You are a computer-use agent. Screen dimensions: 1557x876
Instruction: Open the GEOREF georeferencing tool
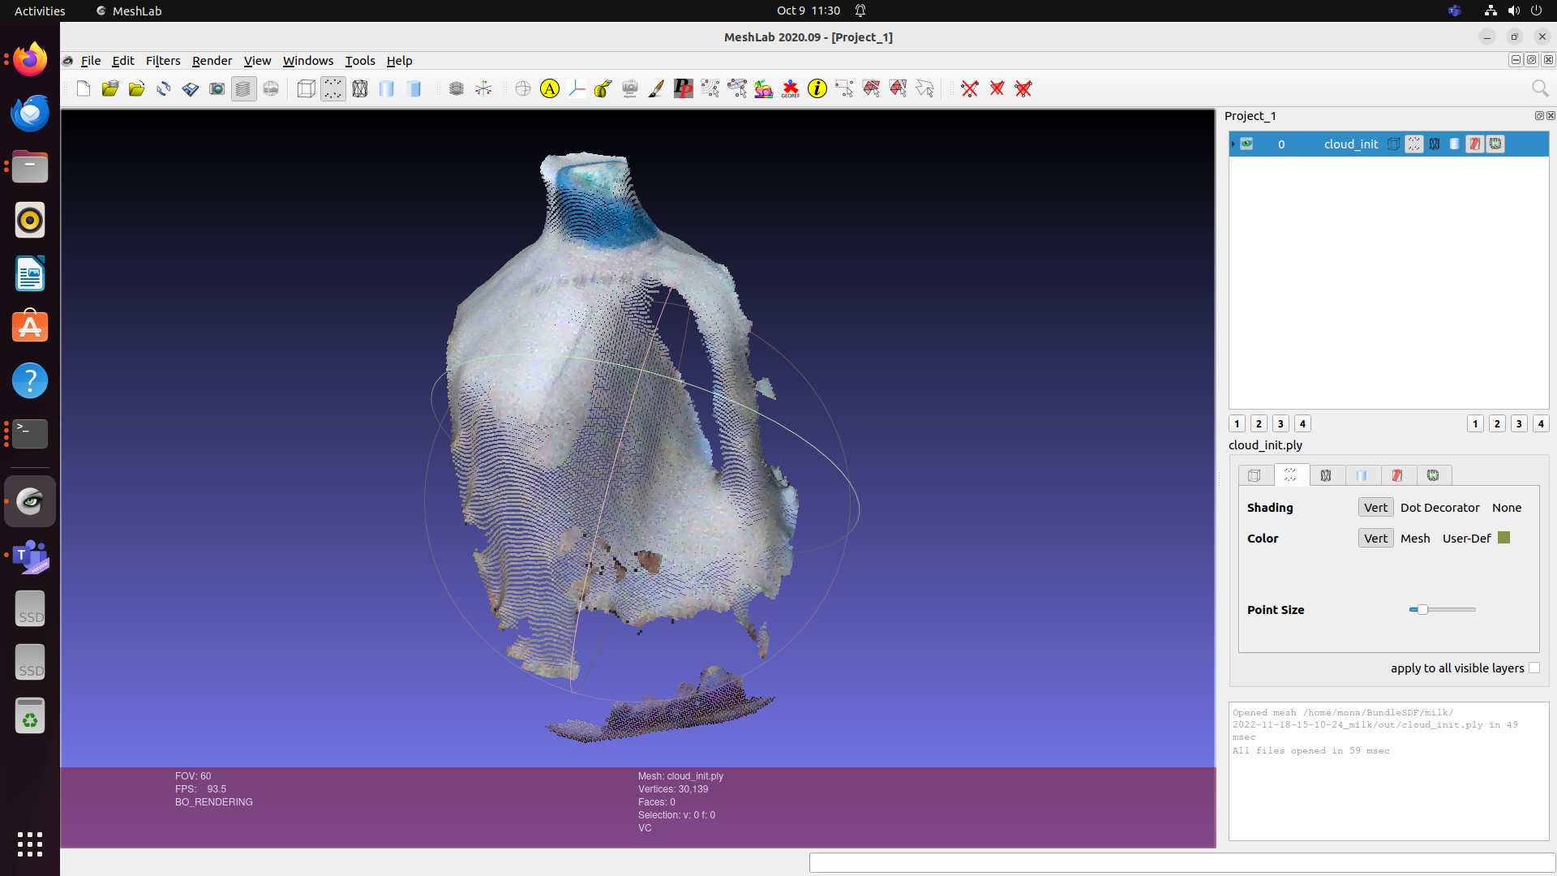click(791, 88)
